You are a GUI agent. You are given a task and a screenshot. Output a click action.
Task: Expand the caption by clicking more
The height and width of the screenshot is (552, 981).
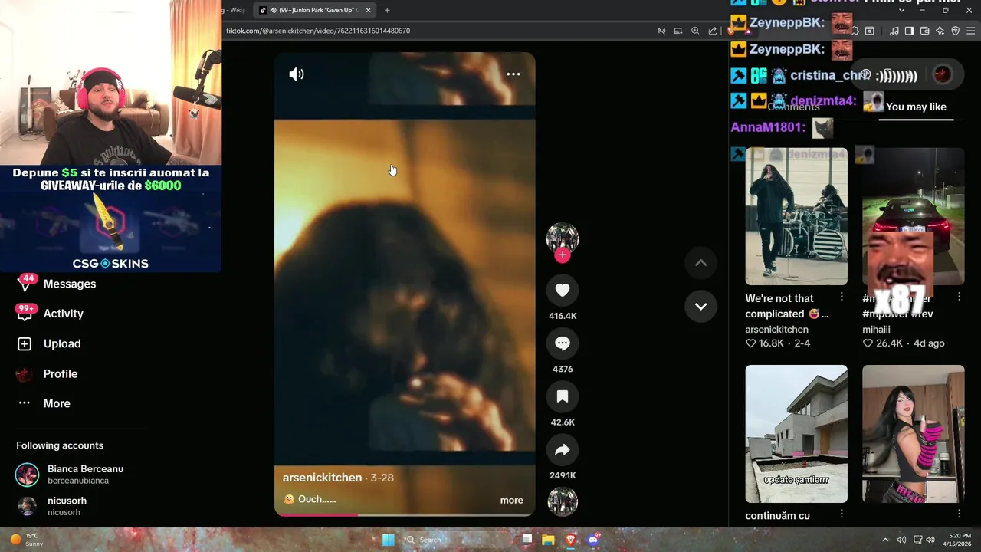[x=512, y=500]
